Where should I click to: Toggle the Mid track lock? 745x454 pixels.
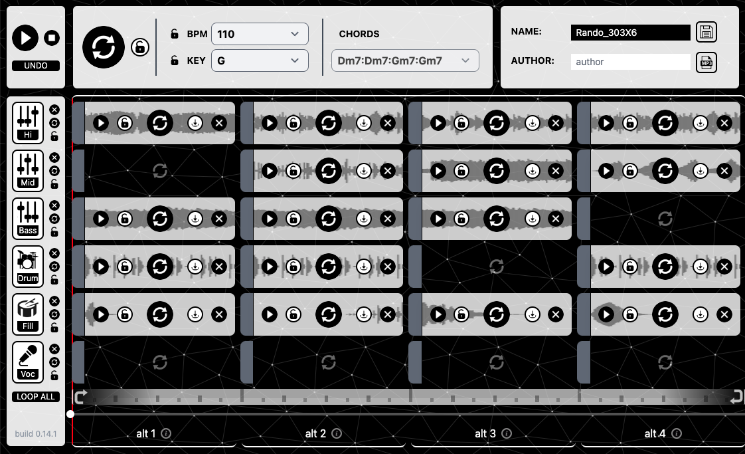54,184
